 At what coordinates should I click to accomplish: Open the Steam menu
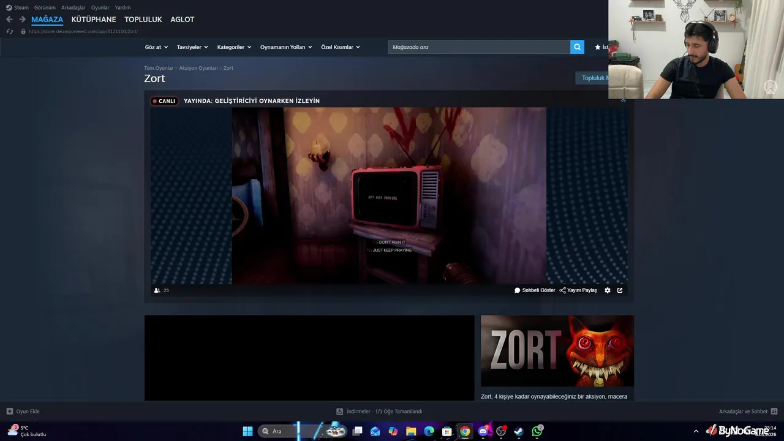pyautogui.click(x=21, y=7)
